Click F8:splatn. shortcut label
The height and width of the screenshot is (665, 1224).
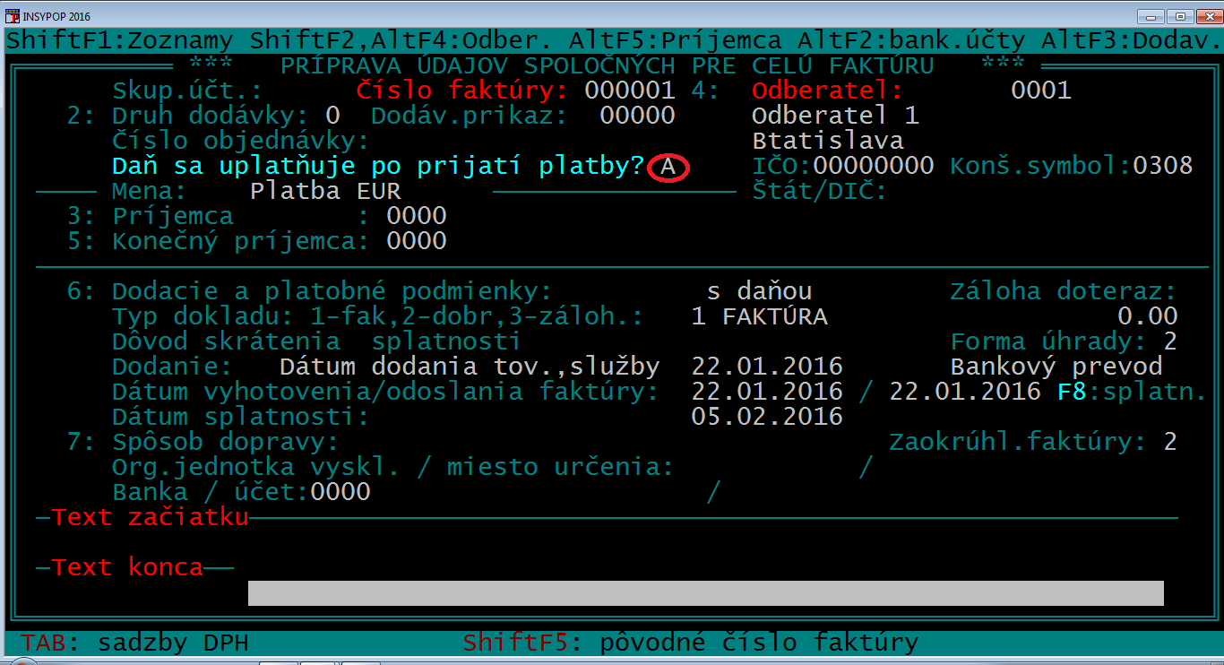[x=1131, y=392]
